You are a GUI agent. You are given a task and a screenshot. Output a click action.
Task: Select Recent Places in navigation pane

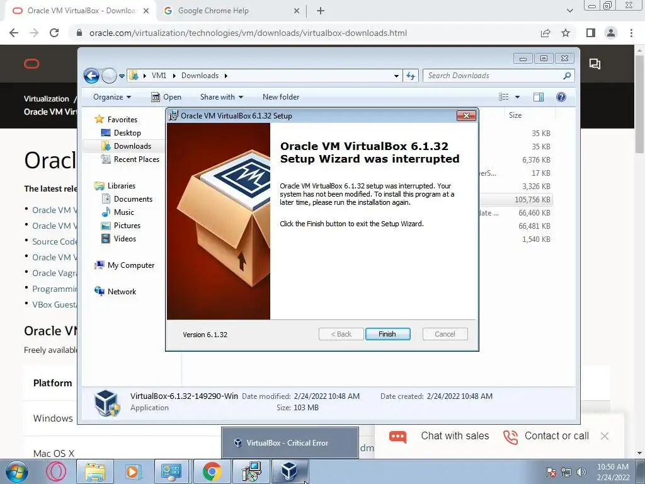tap(136, 159)
